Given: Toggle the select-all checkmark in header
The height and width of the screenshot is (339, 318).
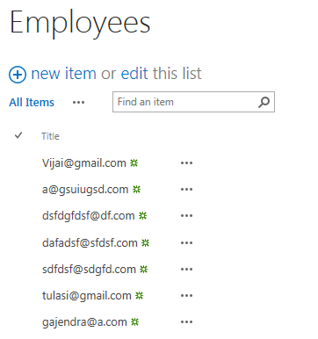Looking at the screenshot, I should pos(18,135).
